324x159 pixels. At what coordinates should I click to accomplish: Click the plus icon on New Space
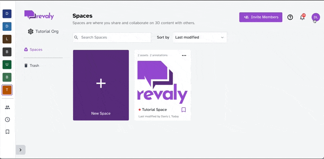tap(101, 83)
